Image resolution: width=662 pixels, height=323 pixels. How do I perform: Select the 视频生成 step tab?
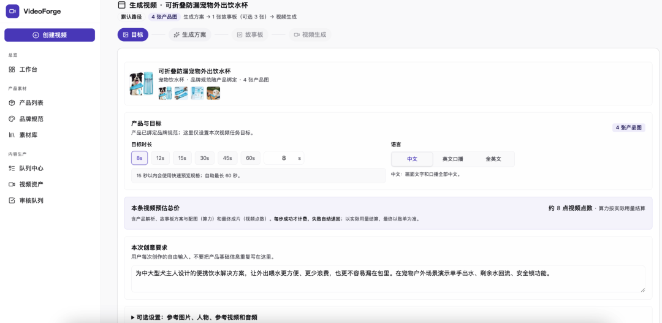pyautogui.click(x=310, y=34)
